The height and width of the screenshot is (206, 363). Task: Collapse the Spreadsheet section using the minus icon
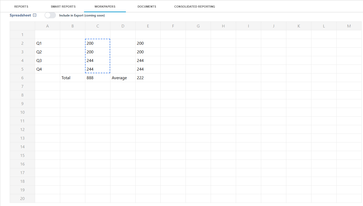point(35,15)
